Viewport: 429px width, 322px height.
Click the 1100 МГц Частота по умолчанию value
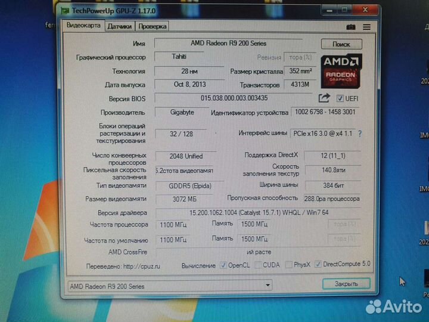[173, 240]
